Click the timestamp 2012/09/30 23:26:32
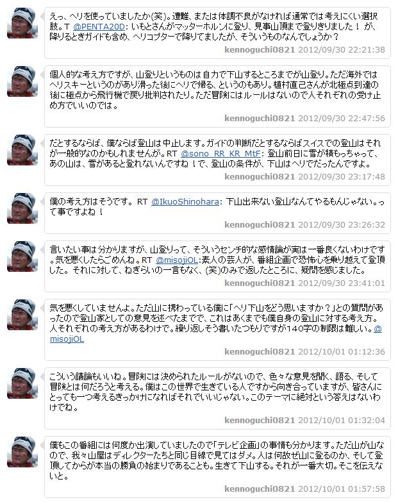 (342, 225)
